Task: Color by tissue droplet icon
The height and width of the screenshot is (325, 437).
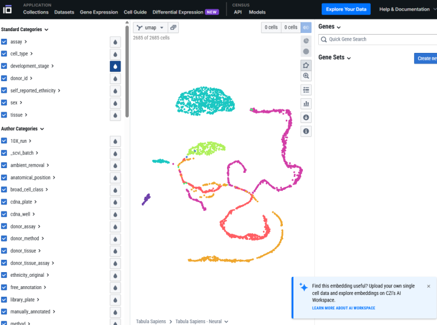Action: point(115,115)
